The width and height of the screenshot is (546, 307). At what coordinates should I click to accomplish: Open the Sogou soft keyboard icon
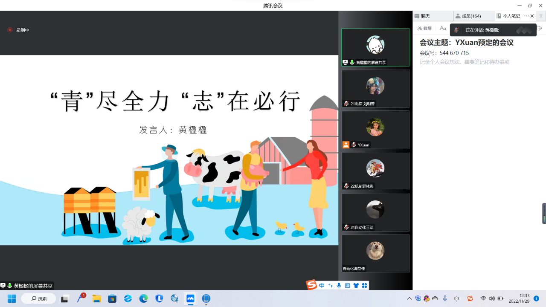[348, 286]
